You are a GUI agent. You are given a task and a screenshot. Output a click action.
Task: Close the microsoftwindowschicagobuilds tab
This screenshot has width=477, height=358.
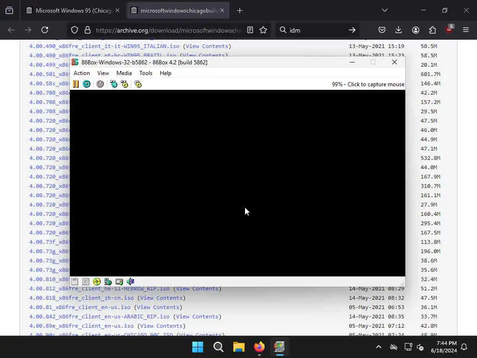click(222, 11)
